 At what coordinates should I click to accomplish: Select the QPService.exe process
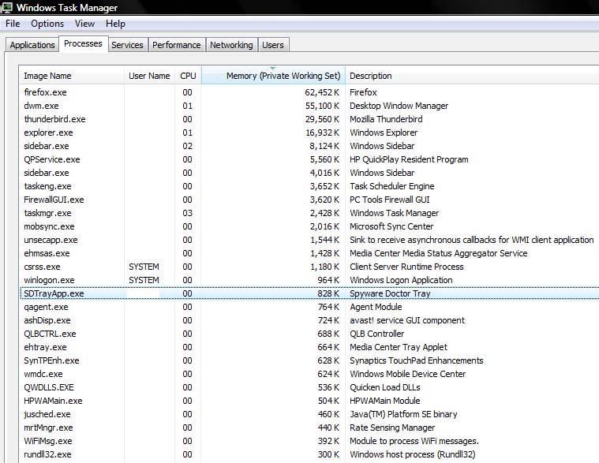(x=309, y=159)
